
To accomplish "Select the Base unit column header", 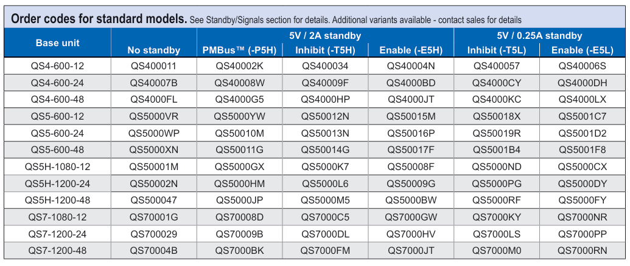I will [x=57, y=43].
